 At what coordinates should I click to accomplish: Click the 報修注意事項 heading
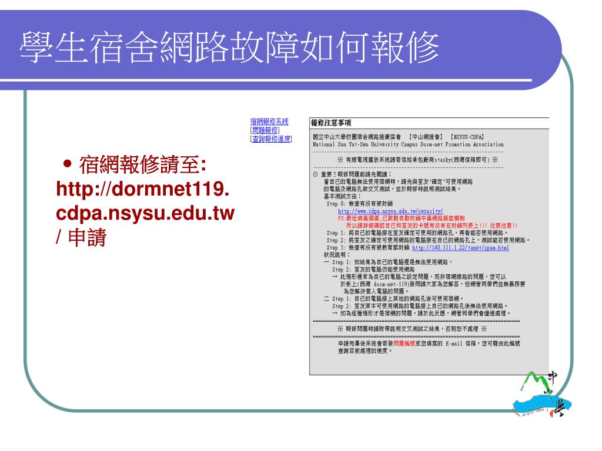(331, 123)
